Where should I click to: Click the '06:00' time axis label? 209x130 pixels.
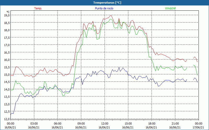click(x=57, y=123)
